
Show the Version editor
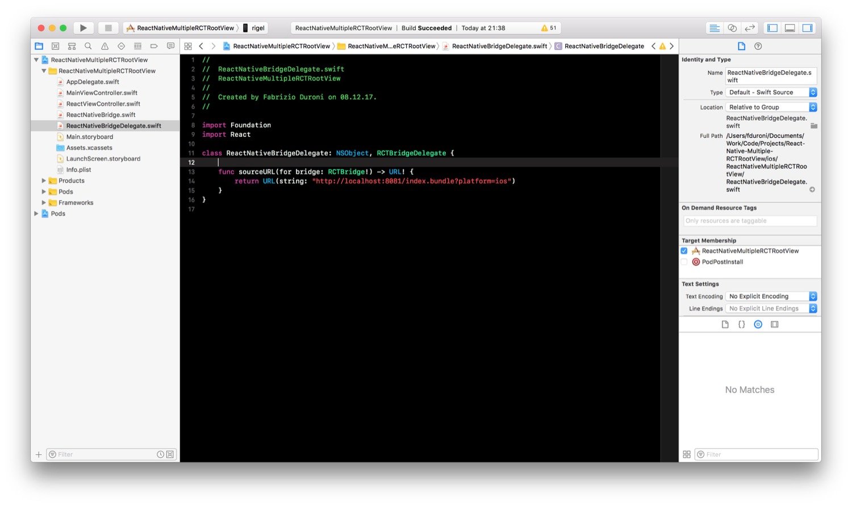[750, 28]
